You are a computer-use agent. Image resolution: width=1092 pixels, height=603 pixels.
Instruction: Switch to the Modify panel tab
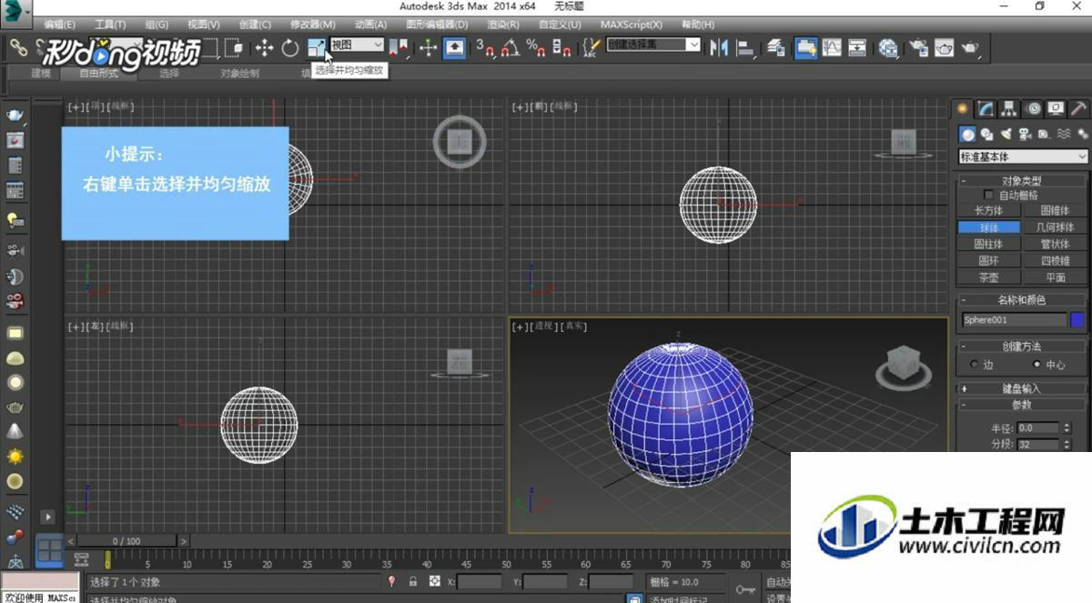[x=986, y=109]
